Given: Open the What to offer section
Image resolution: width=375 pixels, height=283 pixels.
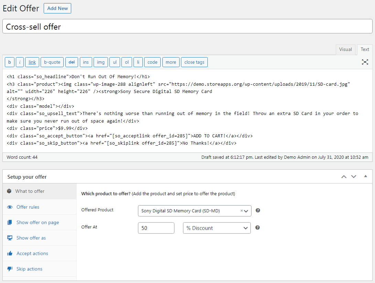Looking at the screenshot, I should (40, 191).
